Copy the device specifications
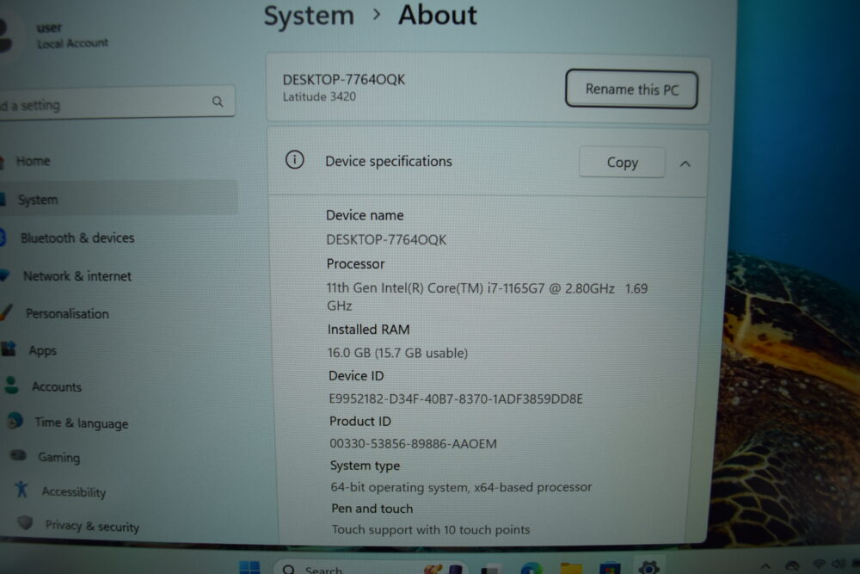The image size is (860, 574). tap(622, 163)
